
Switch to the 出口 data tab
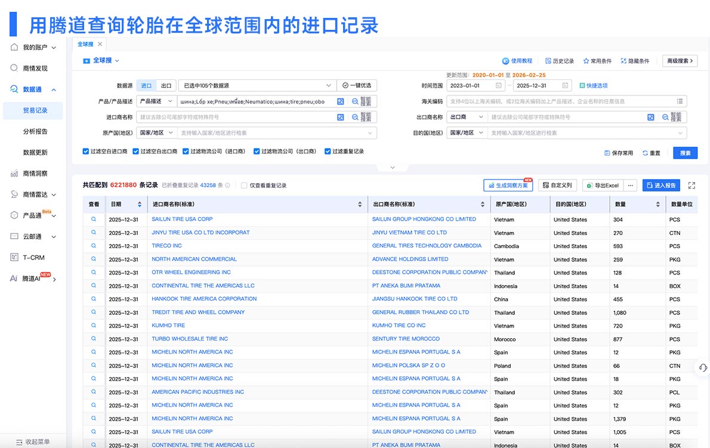pos(166,85)
